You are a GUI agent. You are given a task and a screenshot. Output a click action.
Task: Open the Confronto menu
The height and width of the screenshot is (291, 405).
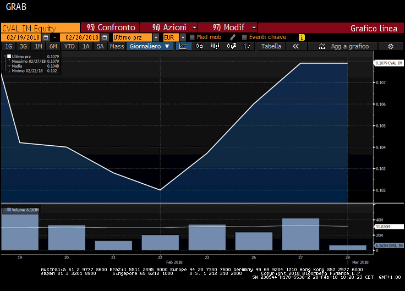click(111, 27)
